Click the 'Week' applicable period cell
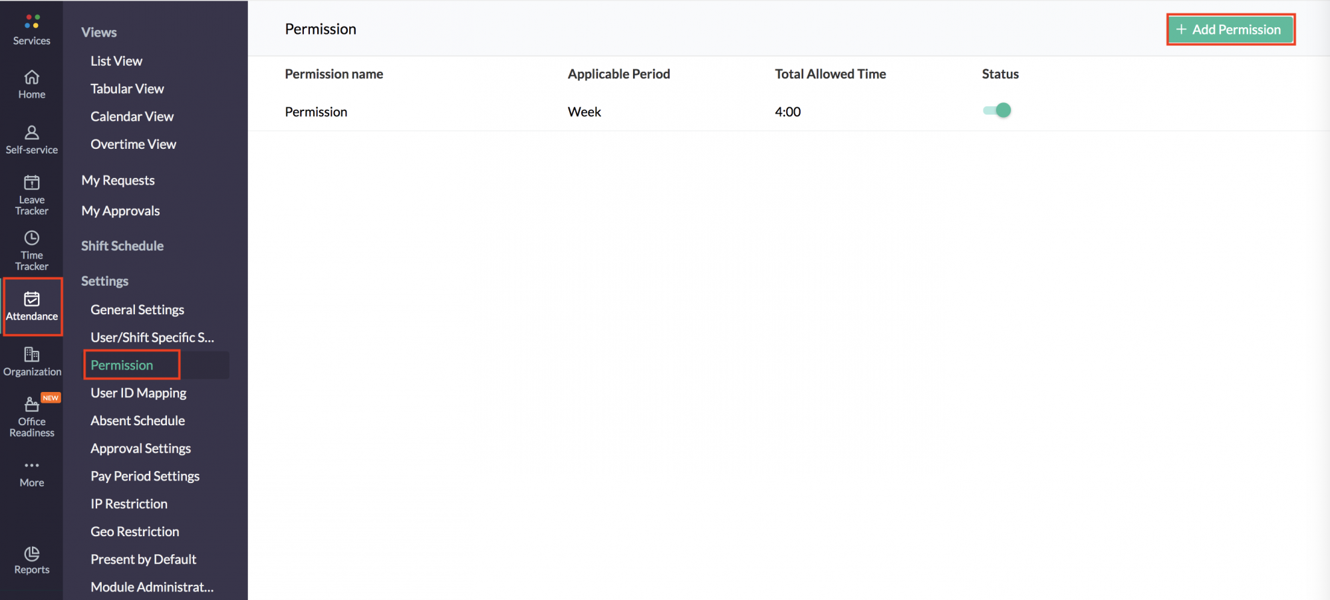 click(x=585, y=112)
